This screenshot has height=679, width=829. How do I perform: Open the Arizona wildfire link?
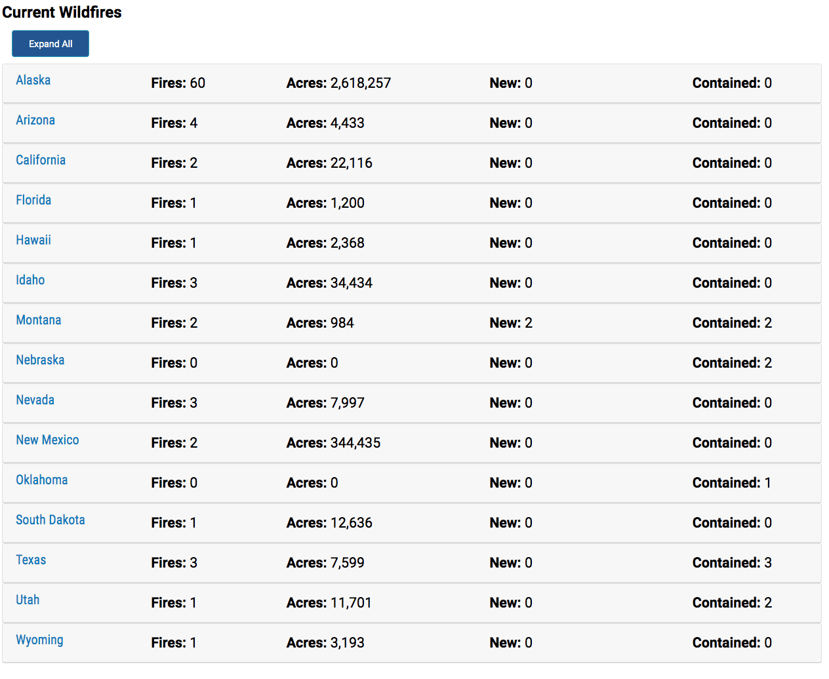pyautogui.click(x=35, y=120)
